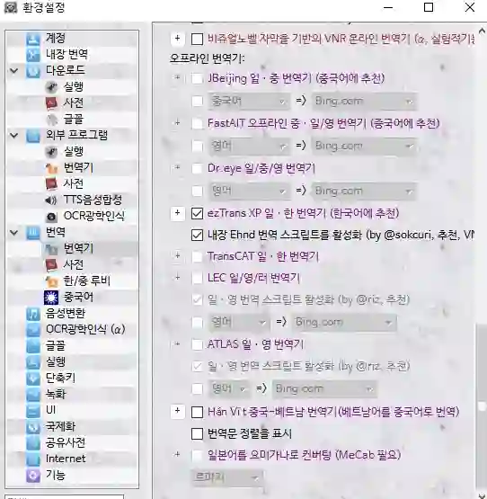Enable the VNR 온라인 번역기 checkbox
The height and width of the screenshot is (499, 487).
197,40
